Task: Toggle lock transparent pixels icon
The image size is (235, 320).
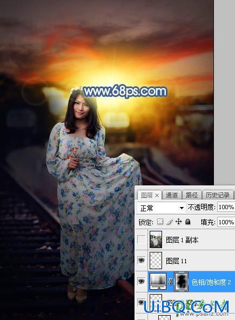Action: [160, 222]
